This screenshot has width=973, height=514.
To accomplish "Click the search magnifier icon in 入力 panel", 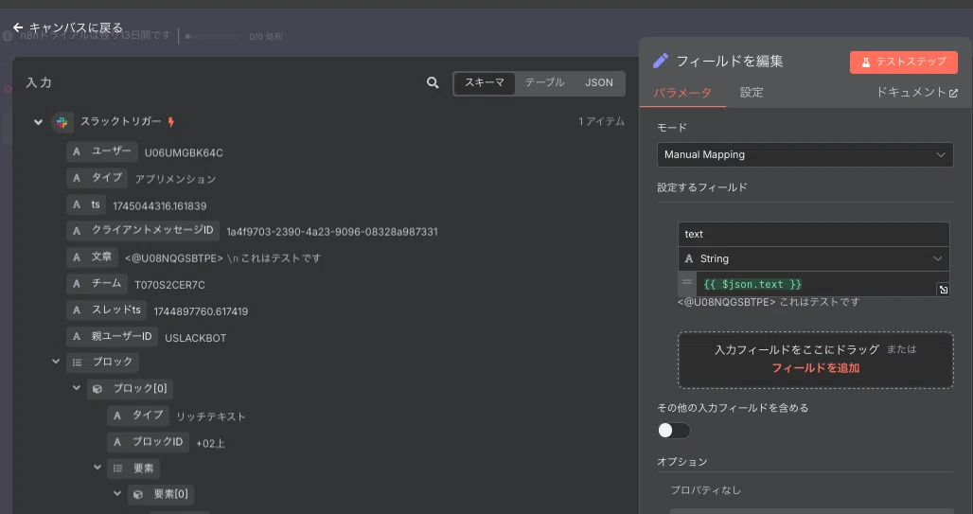I will tap(433, 82).
